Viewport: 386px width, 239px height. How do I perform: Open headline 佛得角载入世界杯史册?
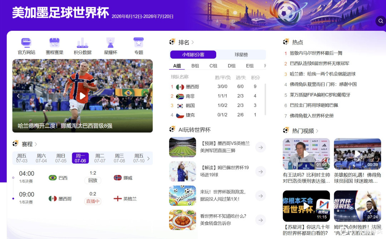point(312,116)
